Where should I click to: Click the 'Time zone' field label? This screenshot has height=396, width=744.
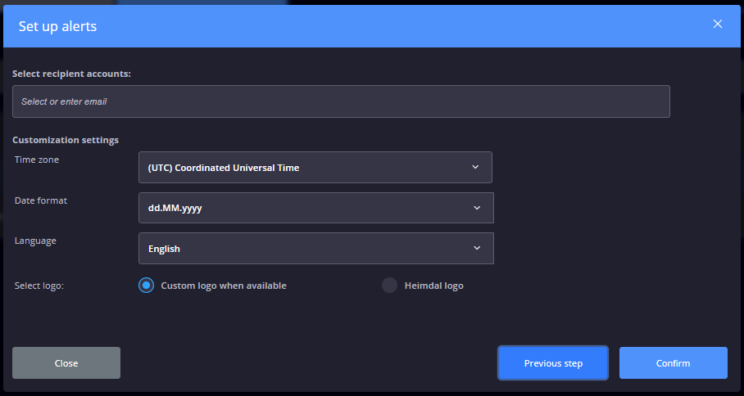[37, 160]
